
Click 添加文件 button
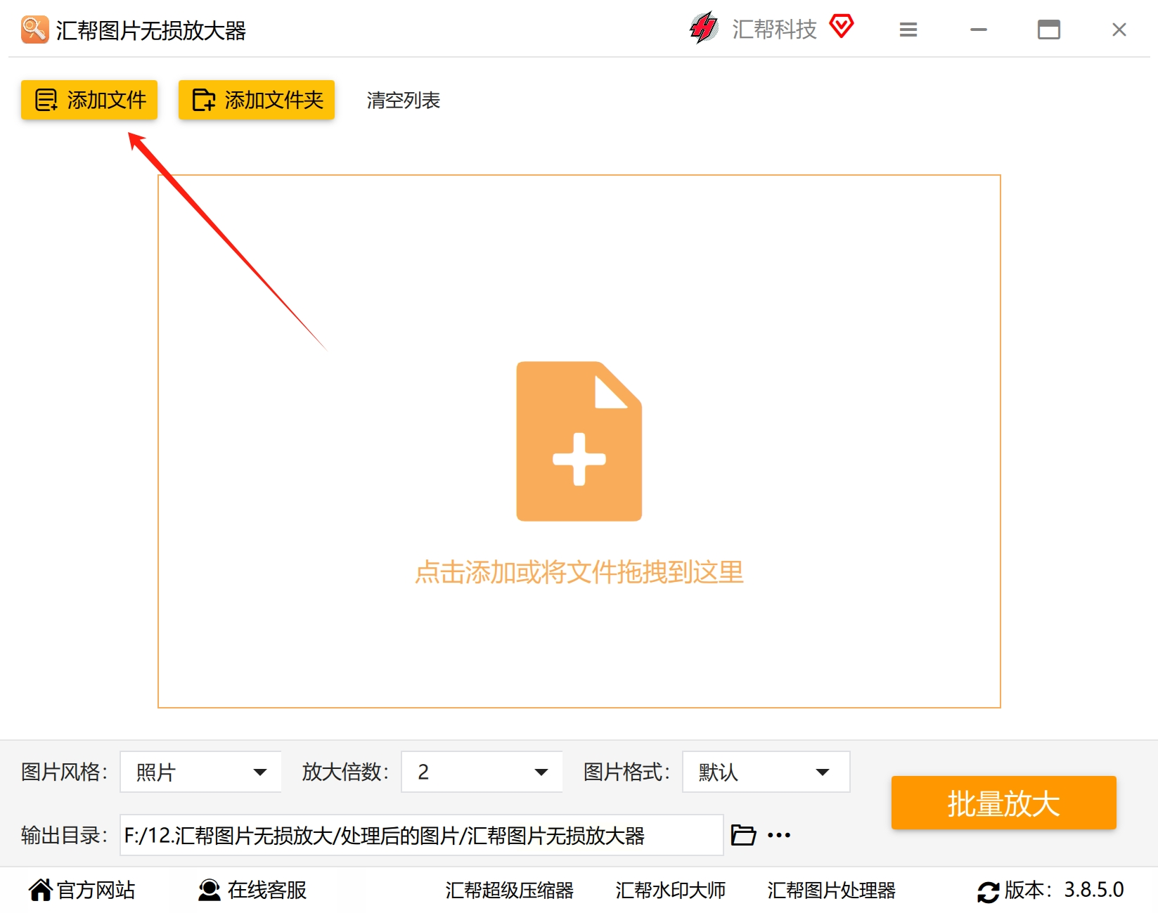(x=89, y=100)
